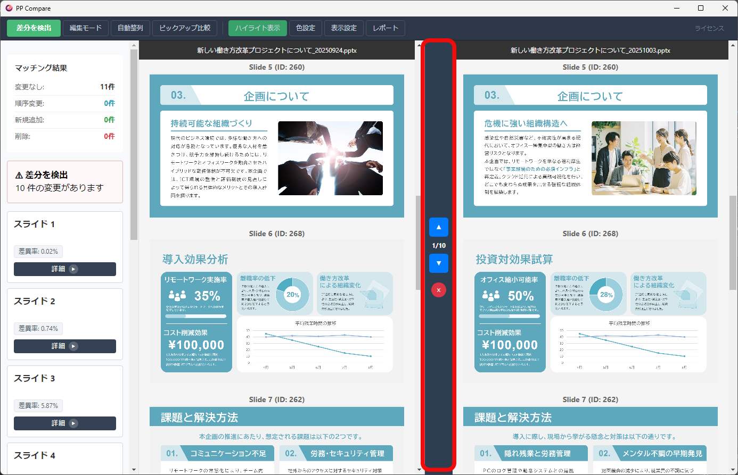
Task: Open 表示設定 display settings
Action: point(344,28)
